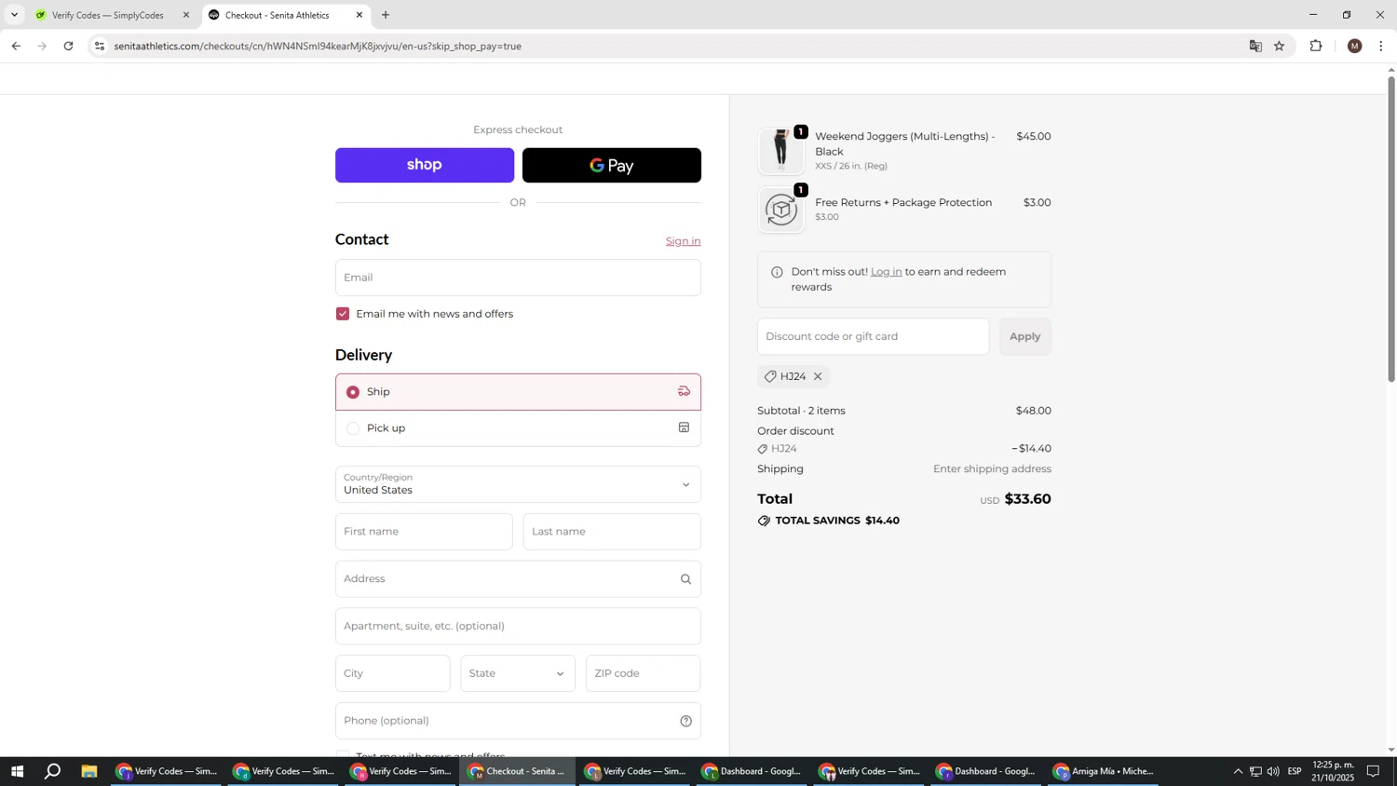This screenshot has height=786, width=1397.
Task: Uncheck Email me with news and offers
Action: (x=343, y=314)
